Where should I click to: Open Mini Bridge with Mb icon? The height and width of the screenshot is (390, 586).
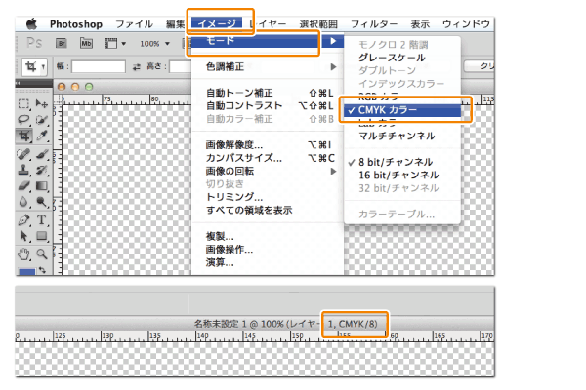point(86,44)
